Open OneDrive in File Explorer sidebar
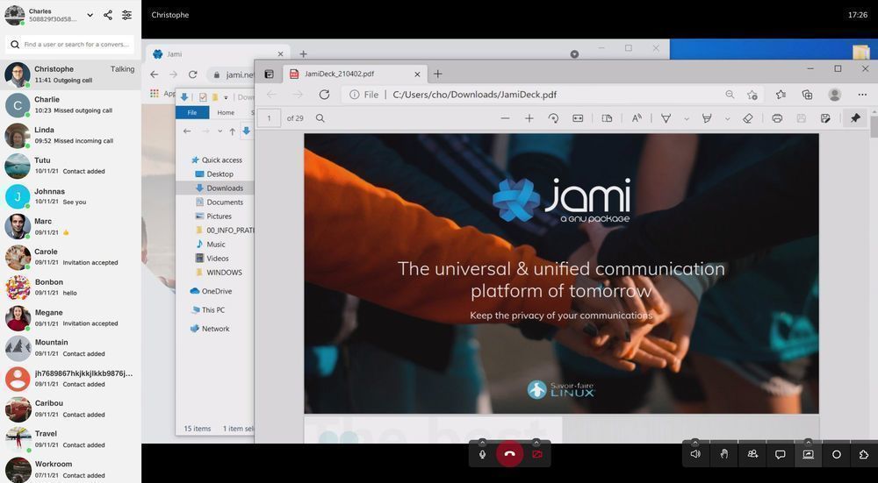Image resolution: width=878 pixels, height=483 pixels. click(211, 291)
